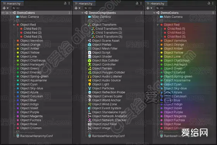
Task: Click the Object Script file icon
Action: [90, 52]
